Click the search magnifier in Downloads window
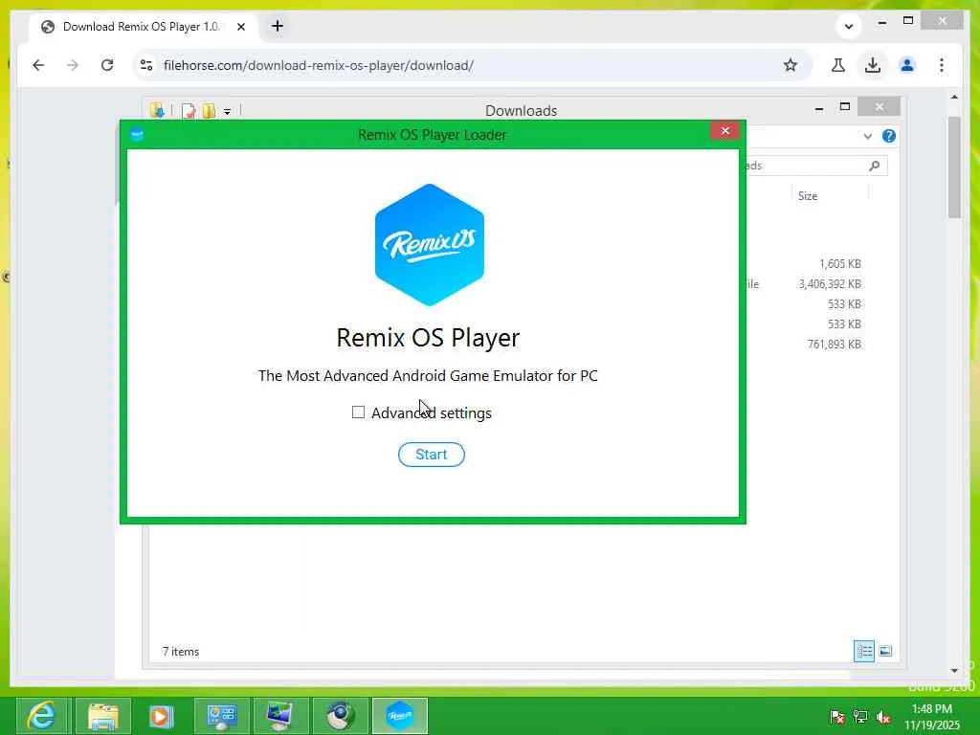980x735 pixels. pos(875,166)
